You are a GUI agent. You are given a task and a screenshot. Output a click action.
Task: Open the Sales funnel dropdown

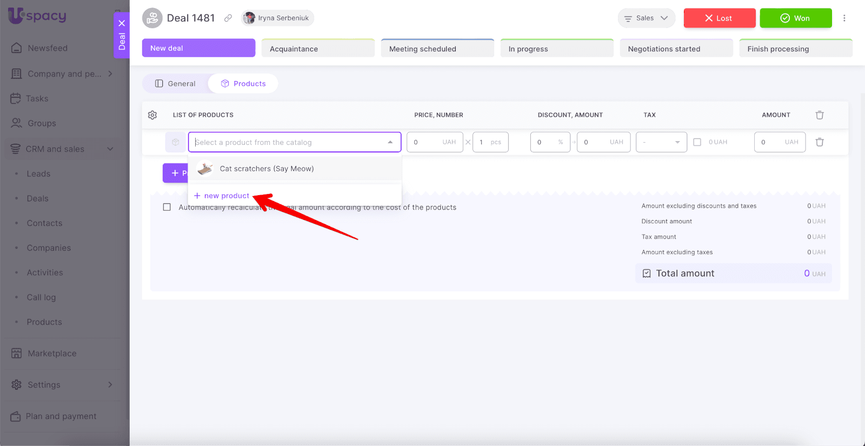pyautogui.click(x=646, y=18)
